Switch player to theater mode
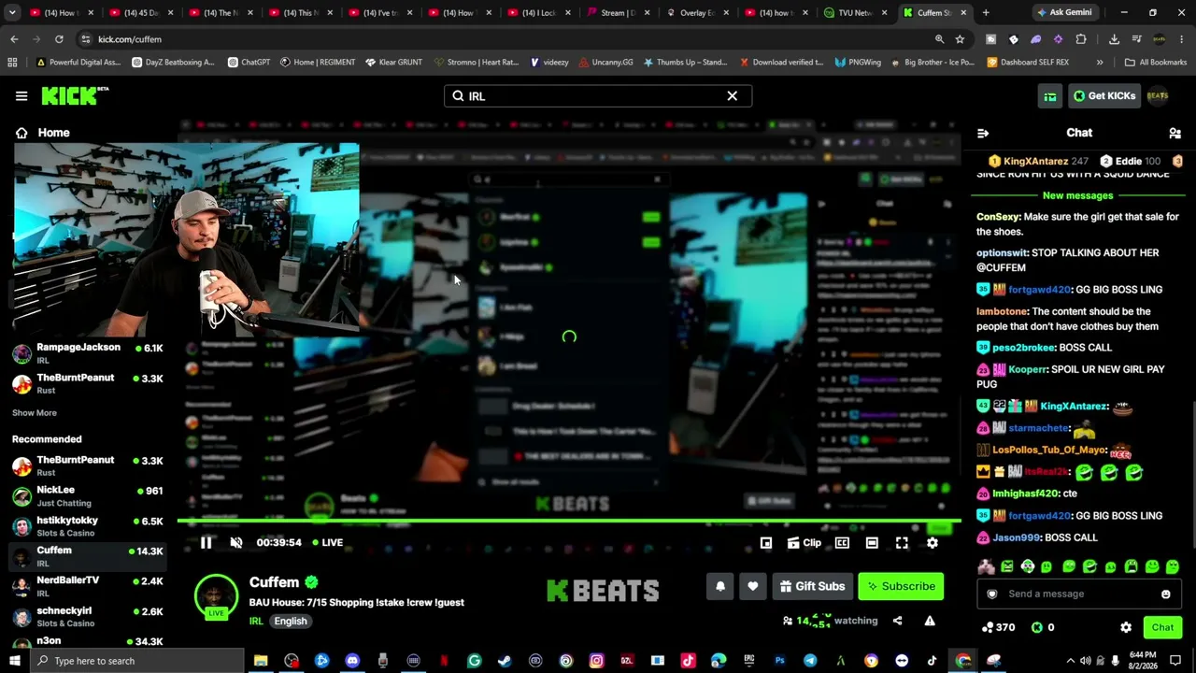Viewport: 1196px width, 673px height. click(x=872, y=542)
